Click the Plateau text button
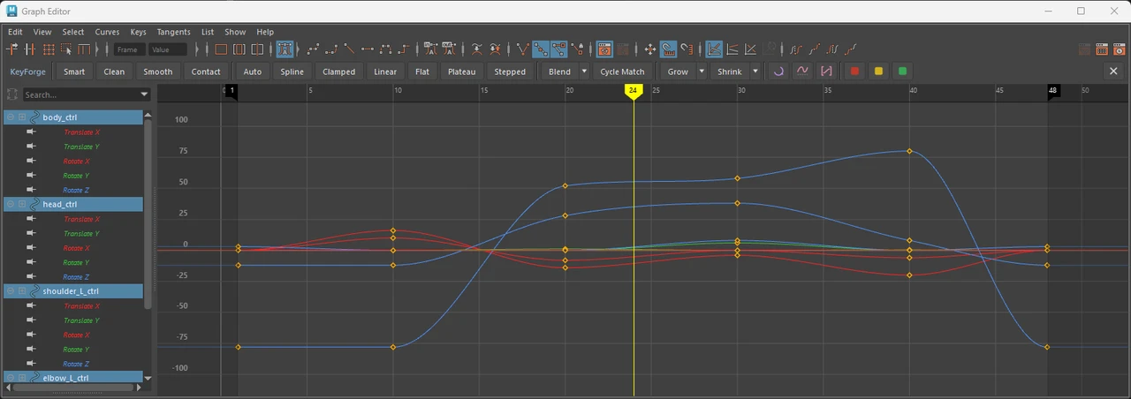 tap(461, 72)
